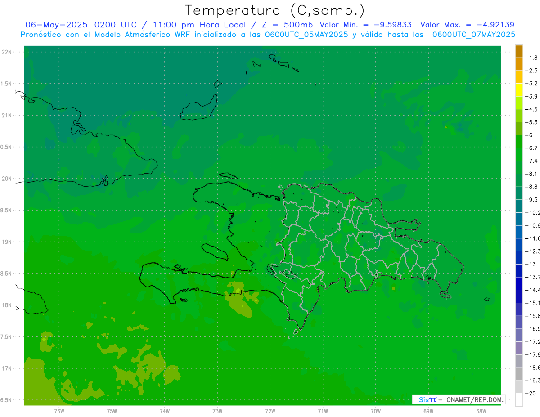Click the SisPI – ONAMET/REP.DOM. credit box
The height and width of the screenshot is (417, 540).
[459, 399]
